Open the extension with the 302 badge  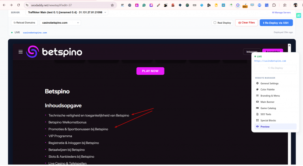pyautogui.click(x=245, y=6)
